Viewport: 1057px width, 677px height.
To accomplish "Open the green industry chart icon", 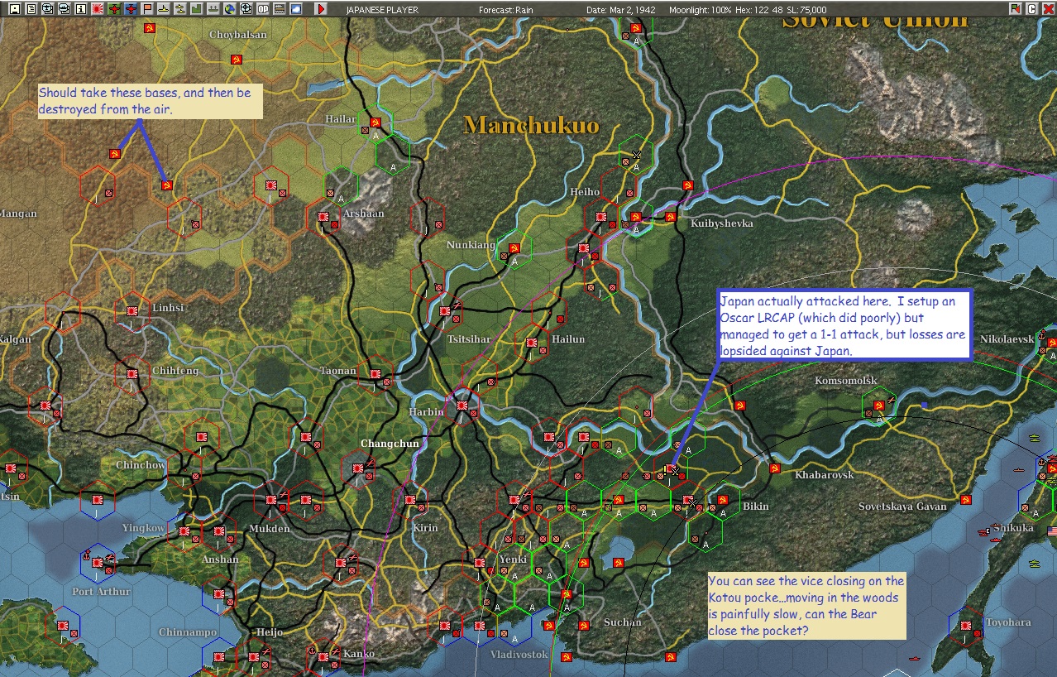I will click(x=196, y=9).
